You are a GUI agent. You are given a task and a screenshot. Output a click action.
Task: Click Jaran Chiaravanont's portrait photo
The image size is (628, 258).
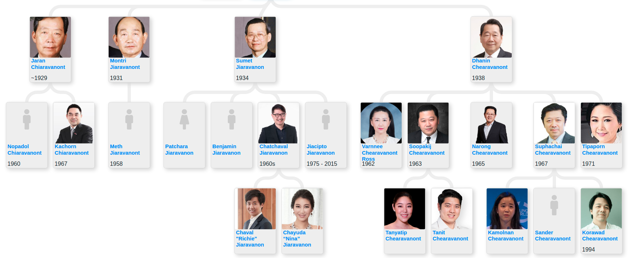point(50,37)
